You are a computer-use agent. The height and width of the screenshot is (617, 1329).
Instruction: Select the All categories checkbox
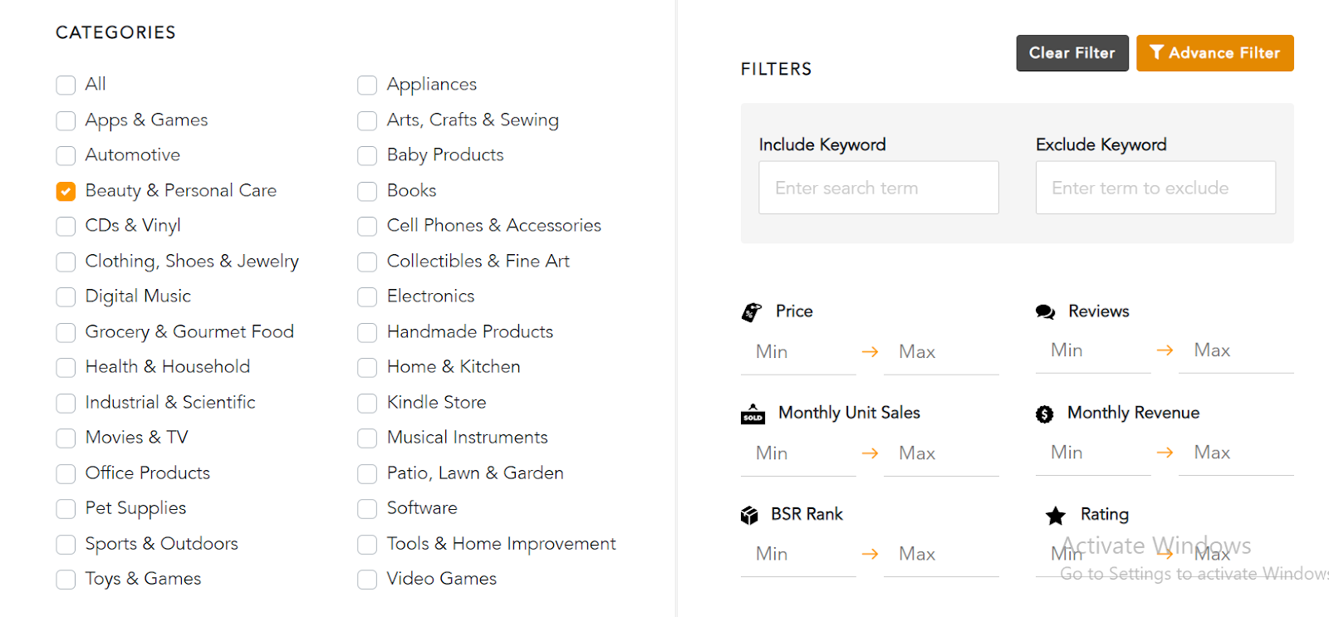point(66,86)
